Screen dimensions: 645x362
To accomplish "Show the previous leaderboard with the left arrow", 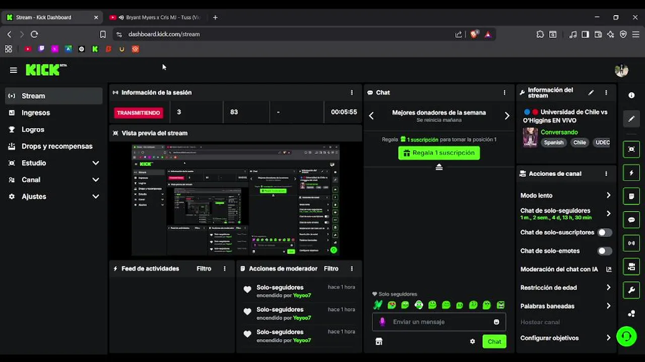I will pos(371,116).
